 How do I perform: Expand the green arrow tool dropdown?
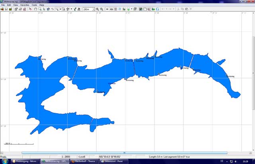(x=132, y=9)
